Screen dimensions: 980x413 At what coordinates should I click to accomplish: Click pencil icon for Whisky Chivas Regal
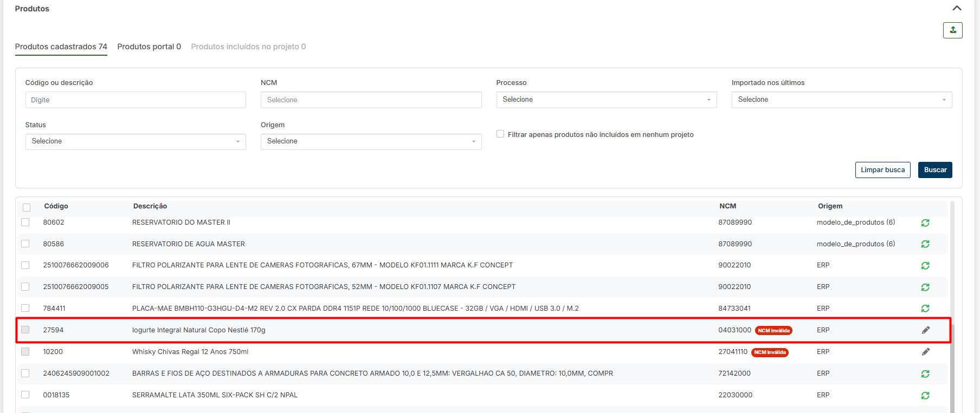926,352
